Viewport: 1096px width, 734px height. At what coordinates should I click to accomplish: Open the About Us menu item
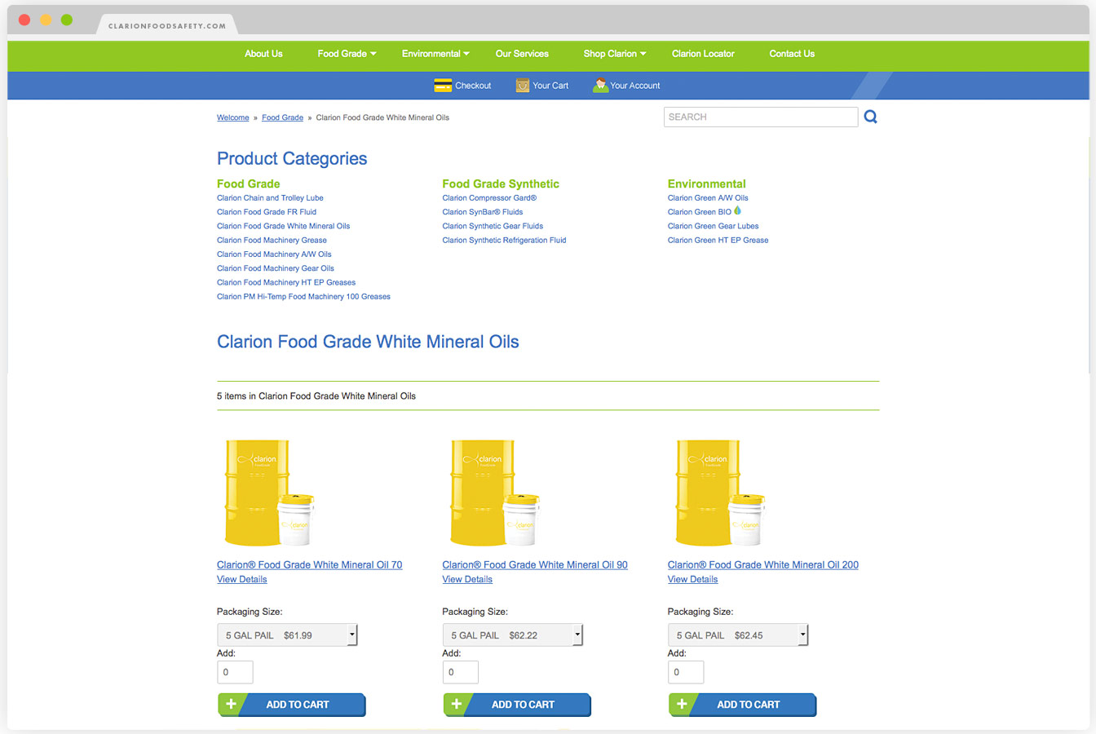tap(263, 54)
